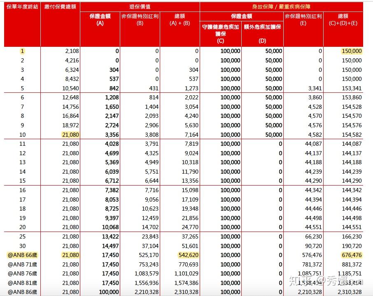Click the total 154,582

[x=352, y=135]
